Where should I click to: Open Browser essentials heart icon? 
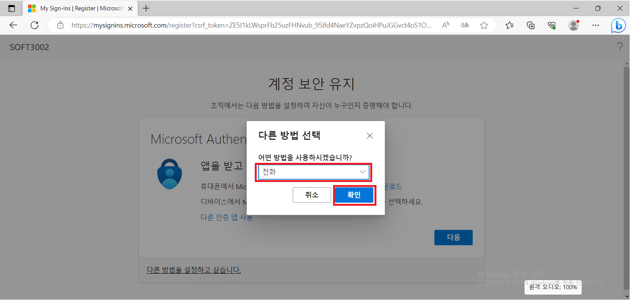[x=552, y=25]
